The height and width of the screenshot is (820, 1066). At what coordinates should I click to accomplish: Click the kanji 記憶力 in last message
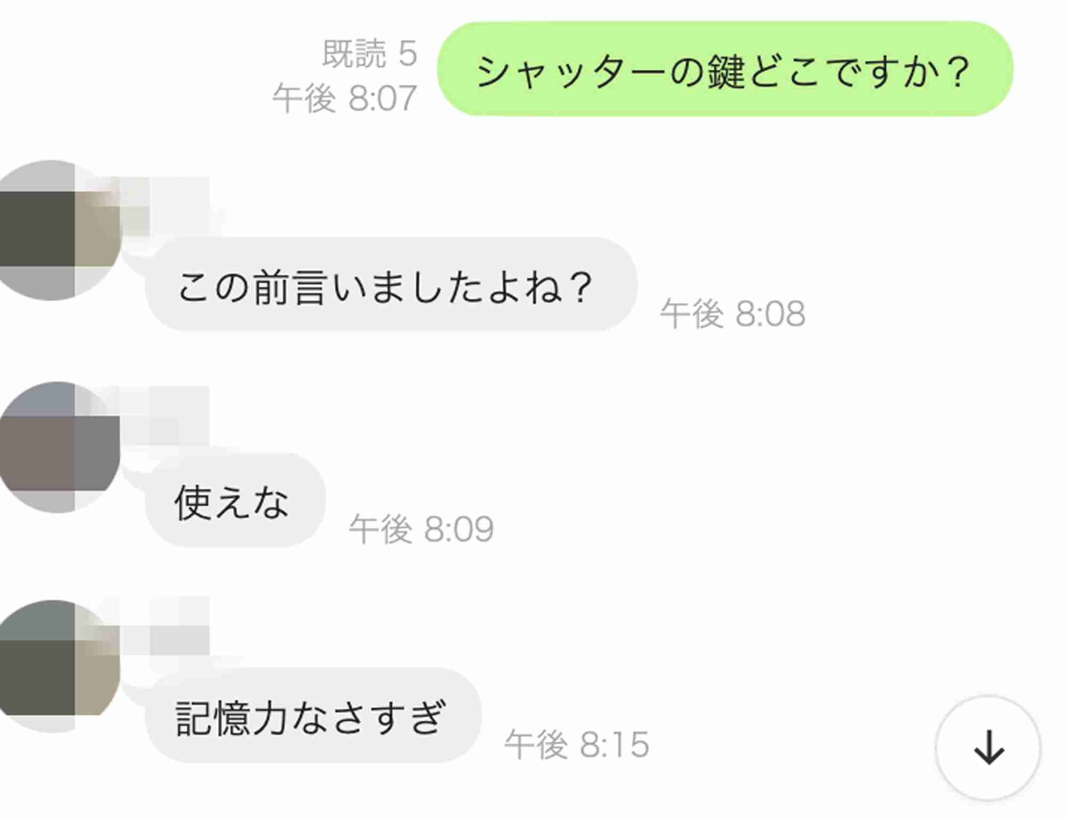coord(232,718)
